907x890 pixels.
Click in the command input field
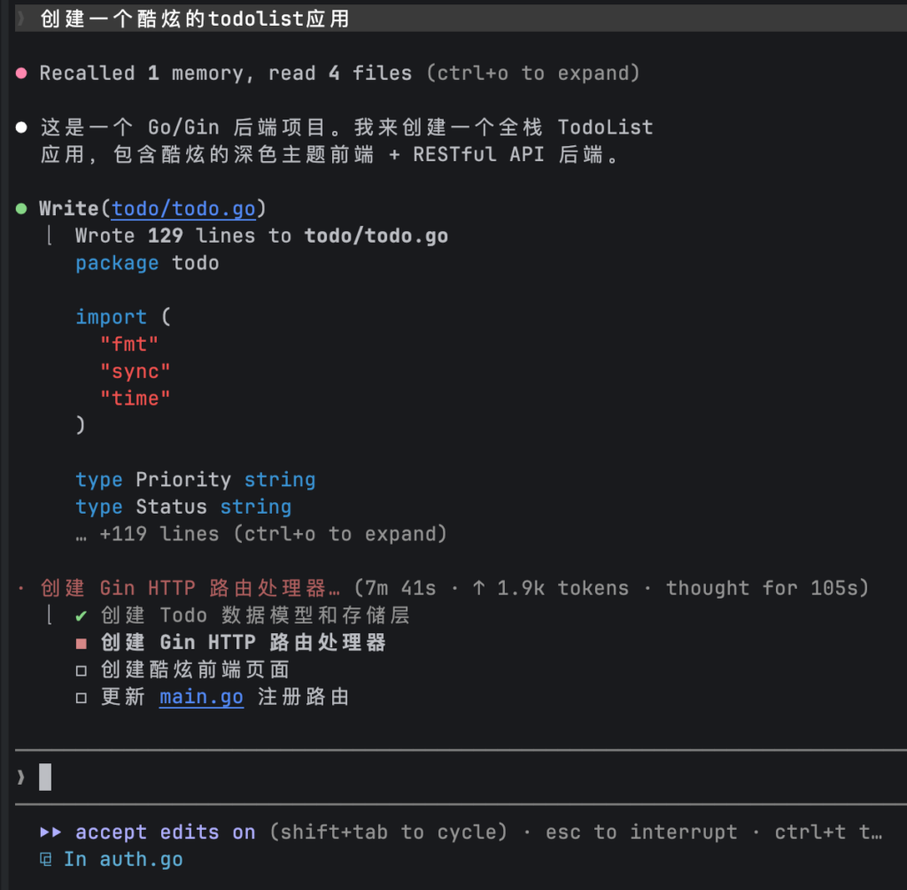click(x=443, y=778)
